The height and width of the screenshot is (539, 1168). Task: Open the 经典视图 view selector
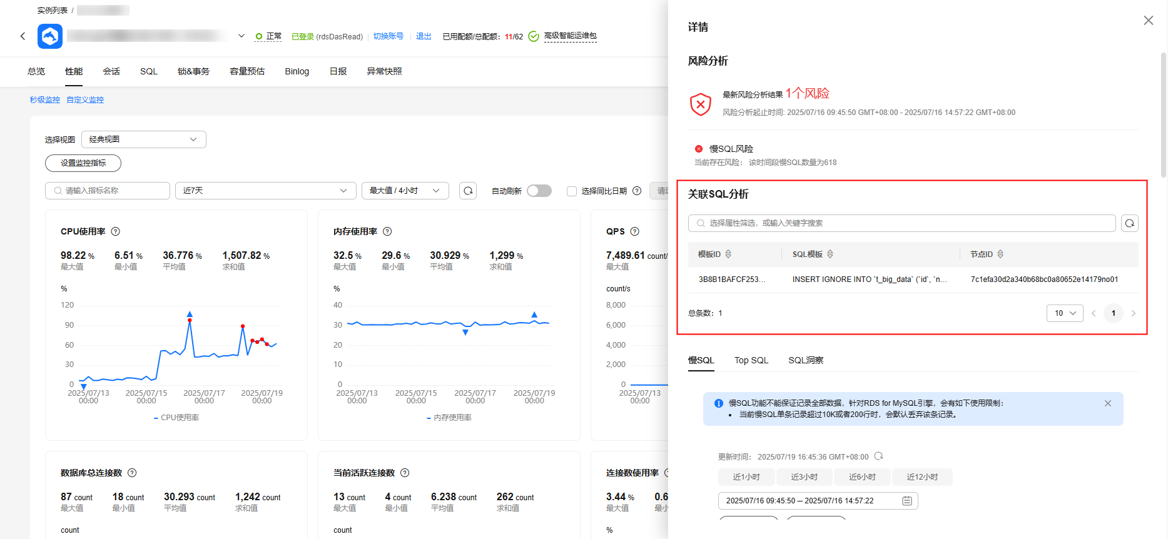pyautogui.click(x=144, y=139)
